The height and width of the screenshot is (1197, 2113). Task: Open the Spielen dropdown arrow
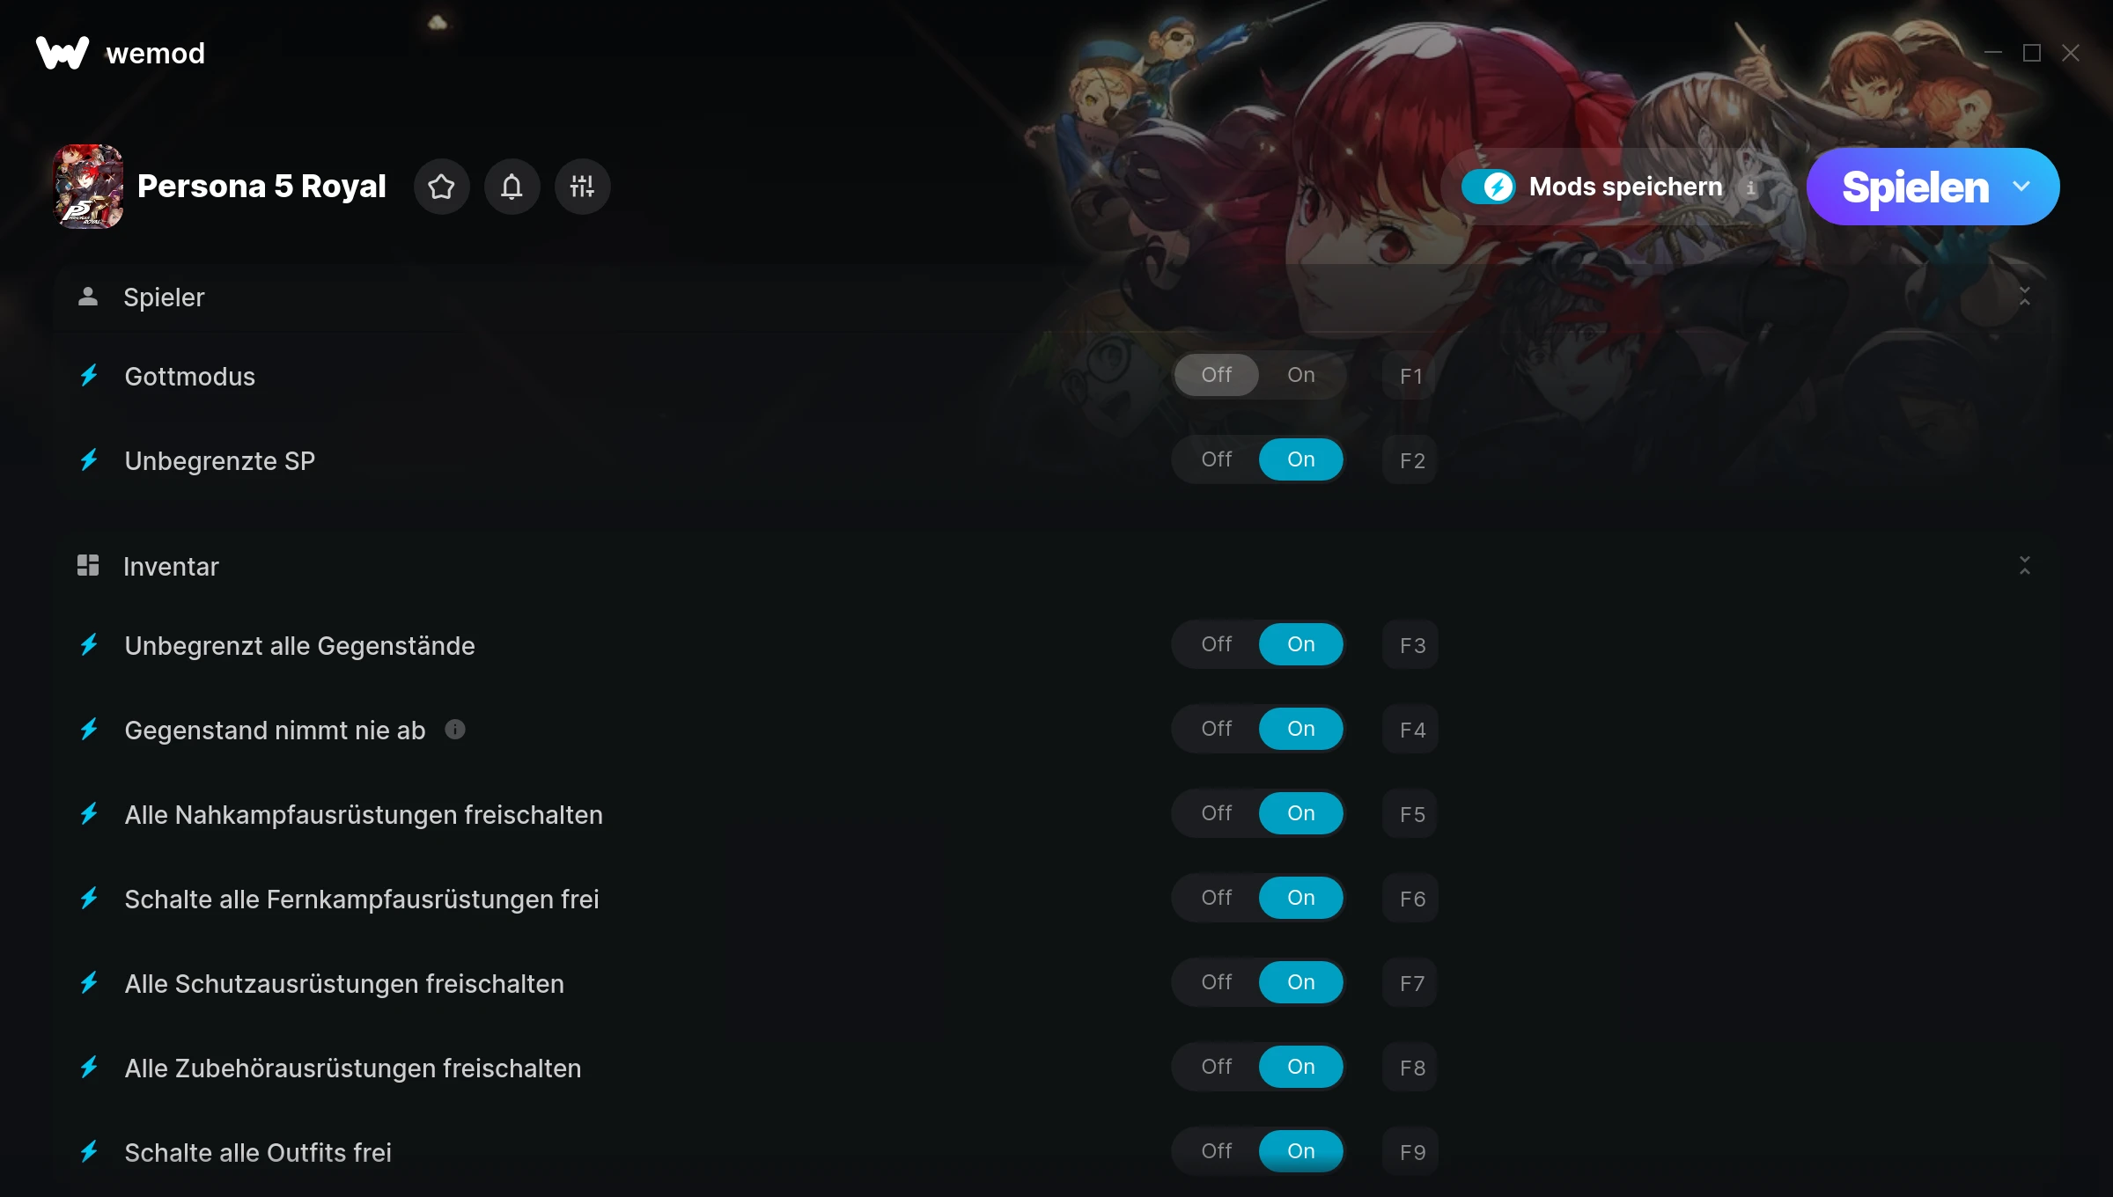point(2022,187)
